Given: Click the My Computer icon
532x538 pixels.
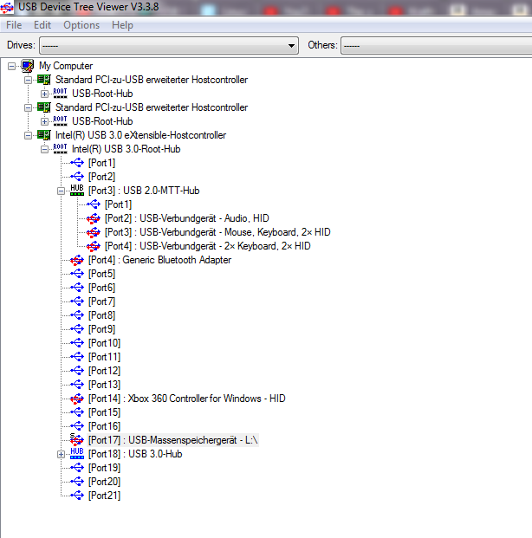Looking at the screenshot, I should tap(27, 66).
